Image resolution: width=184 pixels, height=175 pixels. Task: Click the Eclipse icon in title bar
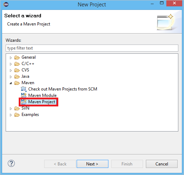tap(6, 5)
